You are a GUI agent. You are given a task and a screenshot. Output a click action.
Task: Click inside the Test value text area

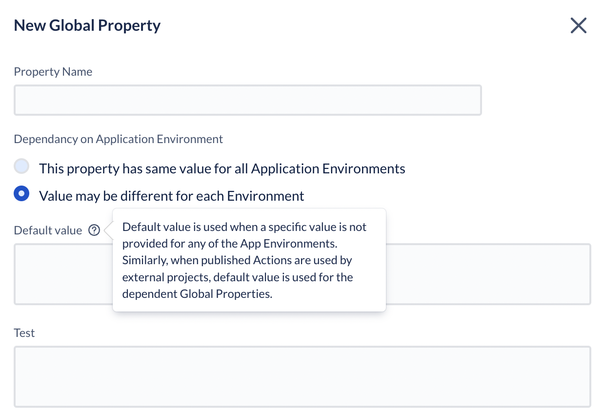[x=302, y=376]
